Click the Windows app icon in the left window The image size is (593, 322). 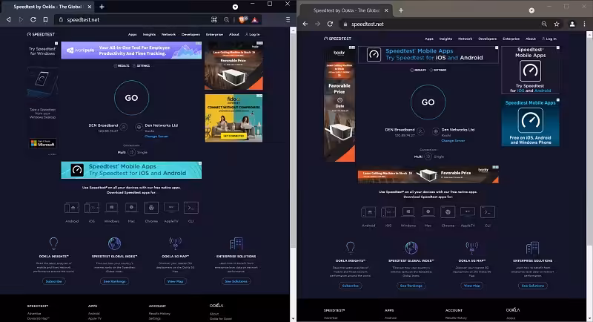[x=112, y=208]
